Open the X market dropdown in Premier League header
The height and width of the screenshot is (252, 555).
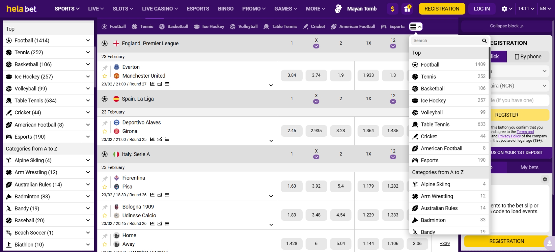[x=316, y=46]
